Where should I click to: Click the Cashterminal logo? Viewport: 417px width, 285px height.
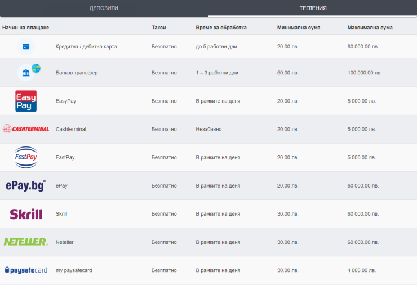pyautogui.click(x=26, y=129)
